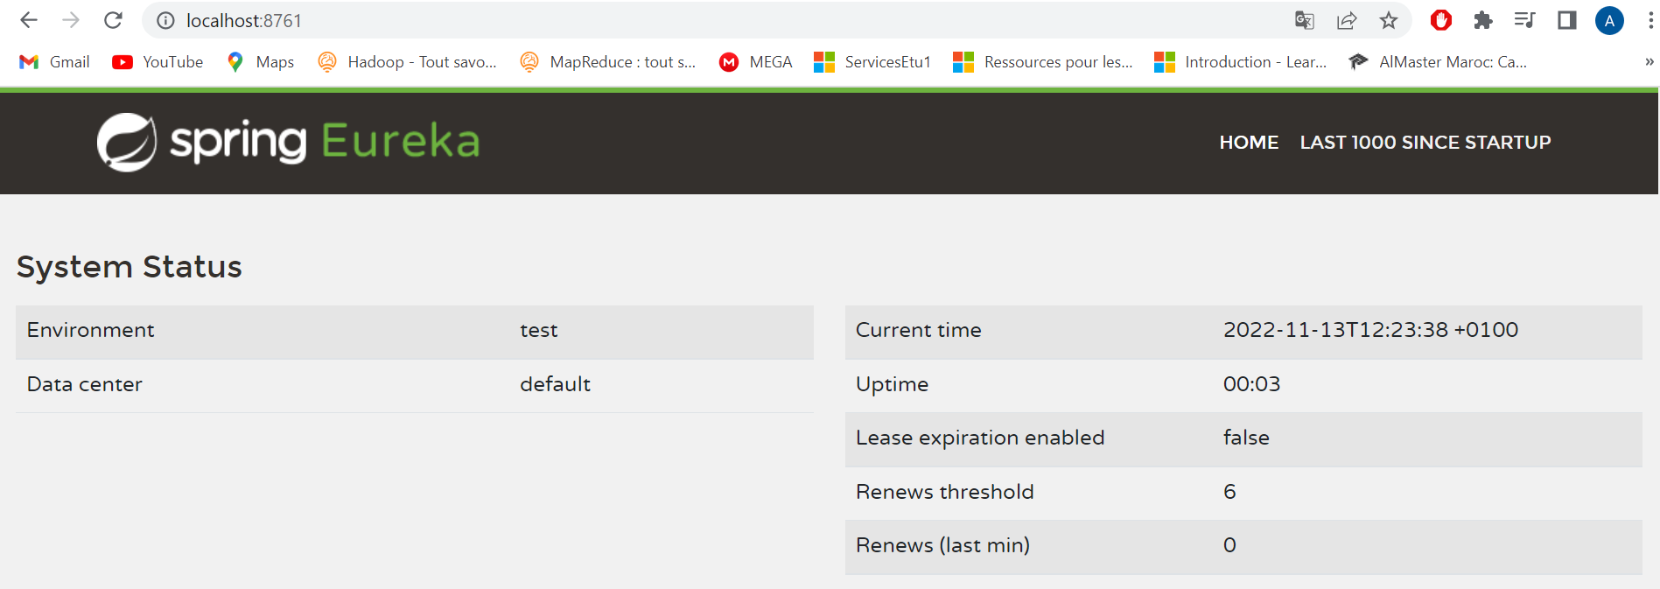This screenshot has height=589, width=1660.
Task: Click the site info icon in address bar
Action: click(x=165, y=20)
